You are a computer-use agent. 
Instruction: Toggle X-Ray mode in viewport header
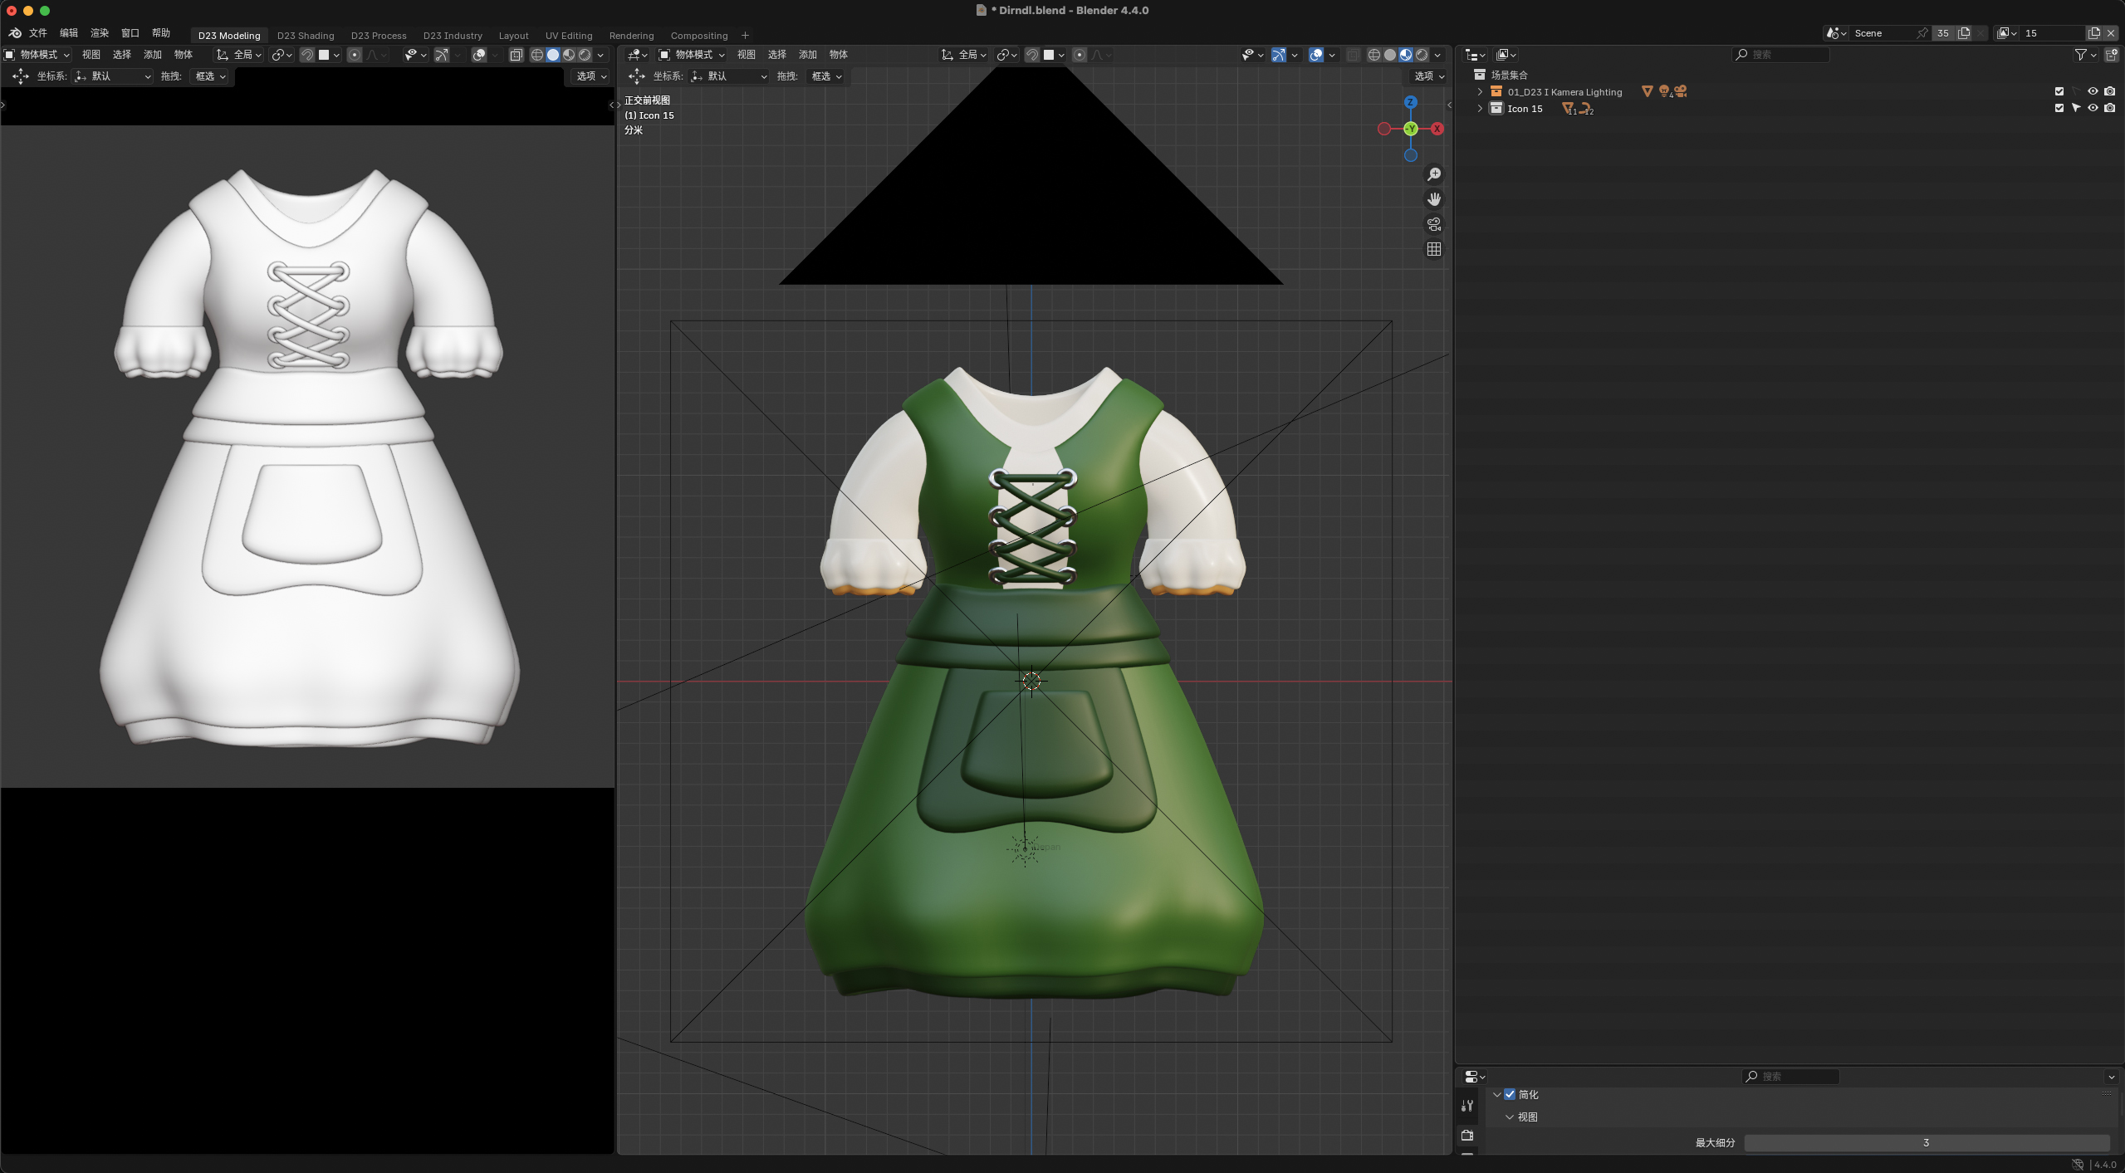(x=1353, y=54)
